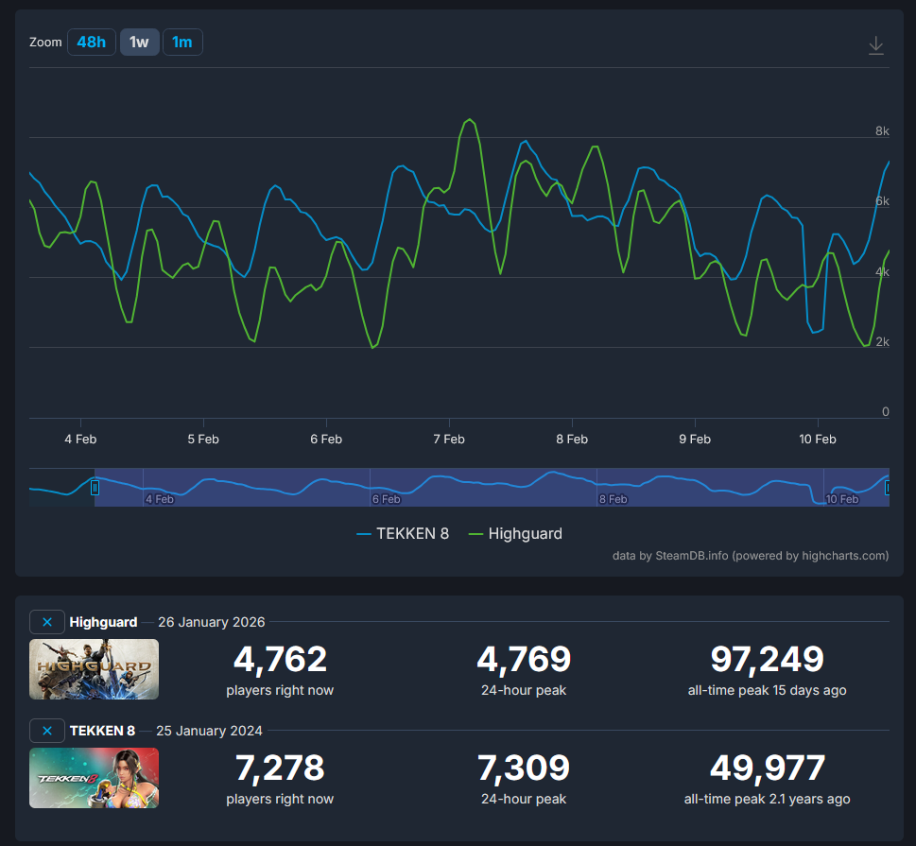Click TEKKEN 8's 49,977 all-time peak

click(767, 768)
